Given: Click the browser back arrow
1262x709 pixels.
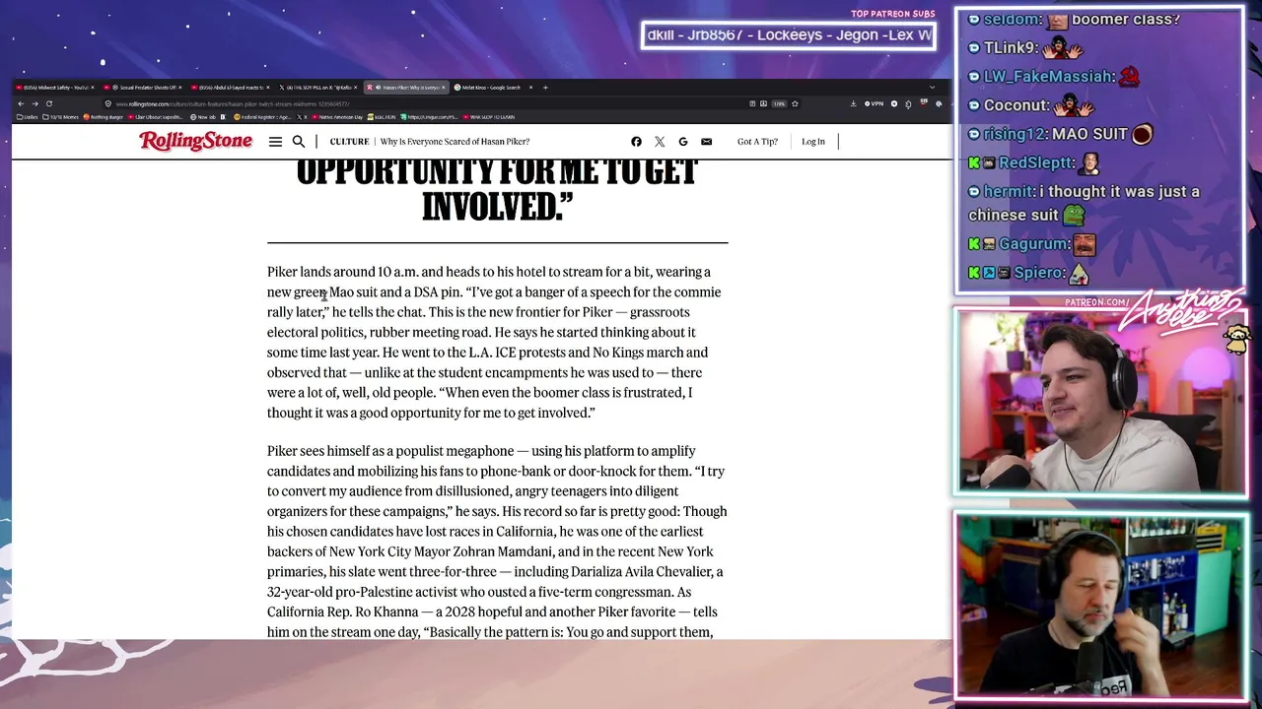Looking at the screenshot, I should coord(21,103).
